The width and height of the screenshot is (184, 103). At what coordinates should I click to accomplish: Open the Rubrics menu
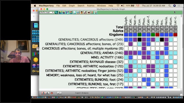(91, 6)
